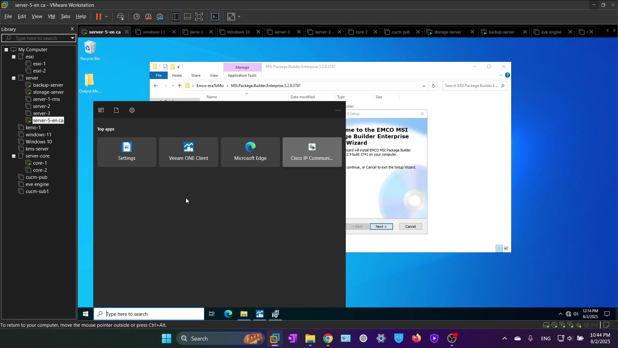Image resolution: width=618 pixels, height=348 pixels.
Task: Click Next in EMCO setup wizard
Action: point(381,227)
